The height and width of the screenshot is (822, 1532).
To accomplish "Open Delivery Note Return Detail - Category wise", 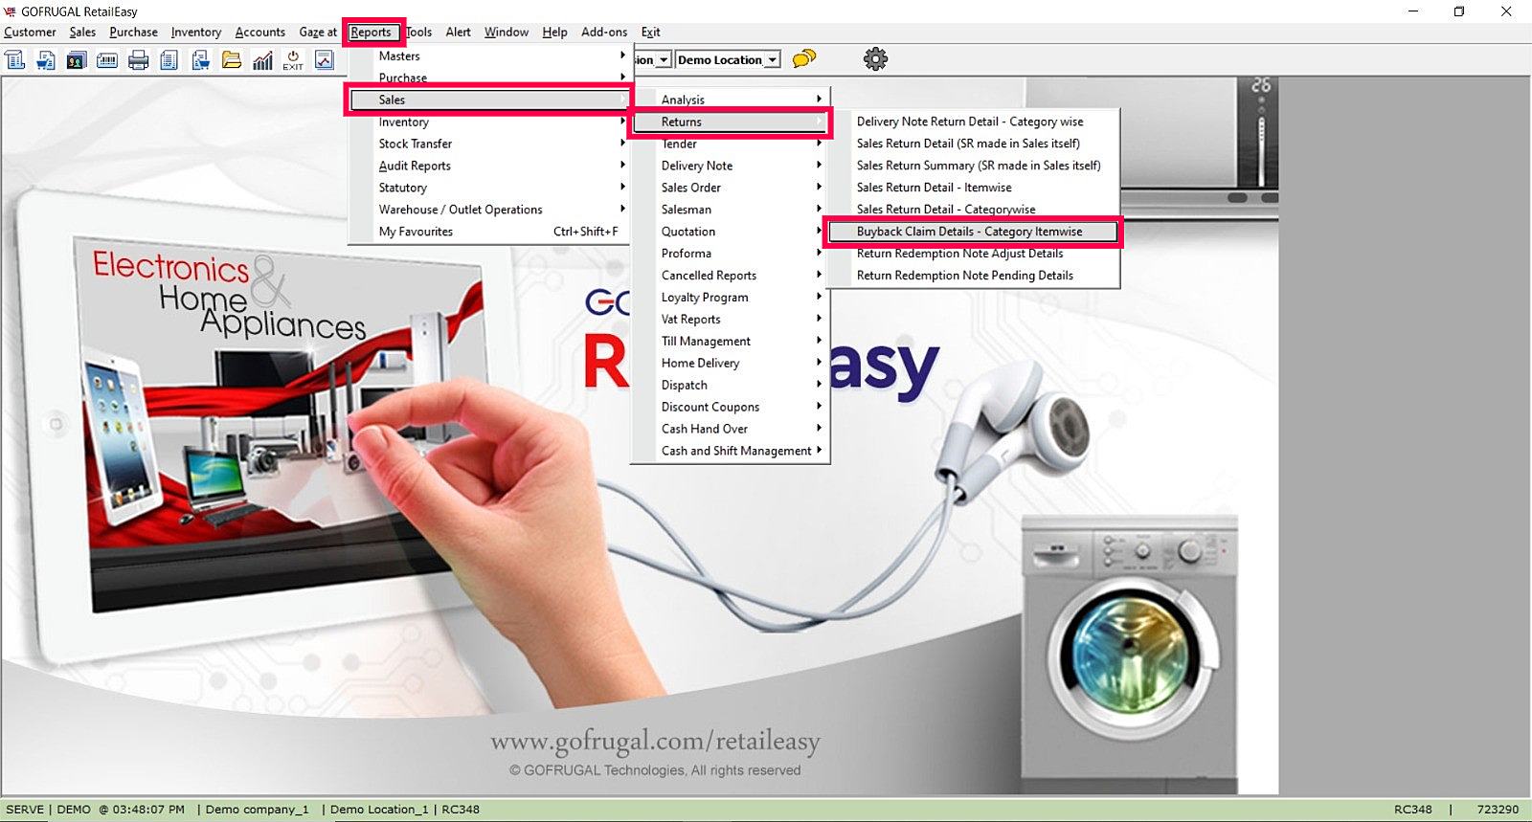I will tap(973, 122).
